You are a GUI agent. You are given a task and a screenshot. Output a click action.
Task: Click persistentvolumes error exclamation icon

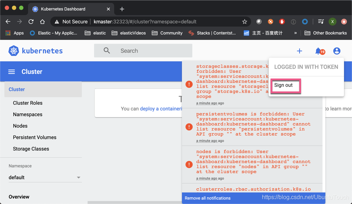189,127
